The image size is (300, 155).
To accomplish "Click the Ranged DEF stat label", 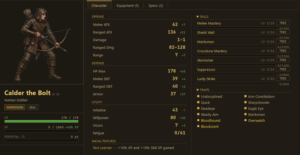I will tap(103, 87).
